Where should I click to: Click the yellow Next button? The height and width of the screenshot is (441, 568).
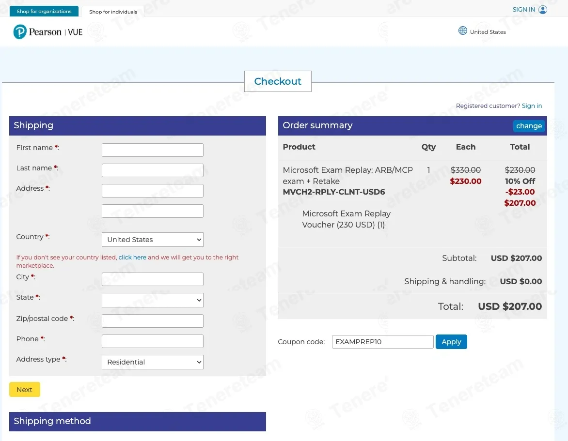[x=25, y=390]
